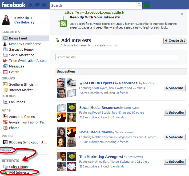Open Subscriptions under Interests
Image resolution: width=189 pixels, height=176 pixels.
click(x=19, y=167)
